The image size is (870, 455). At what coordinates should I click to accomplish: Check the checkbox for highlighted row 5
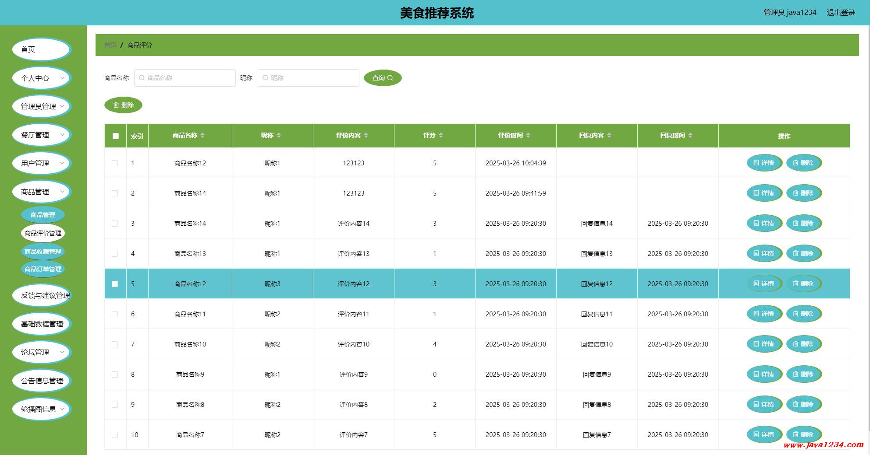(x=115, y=284)
